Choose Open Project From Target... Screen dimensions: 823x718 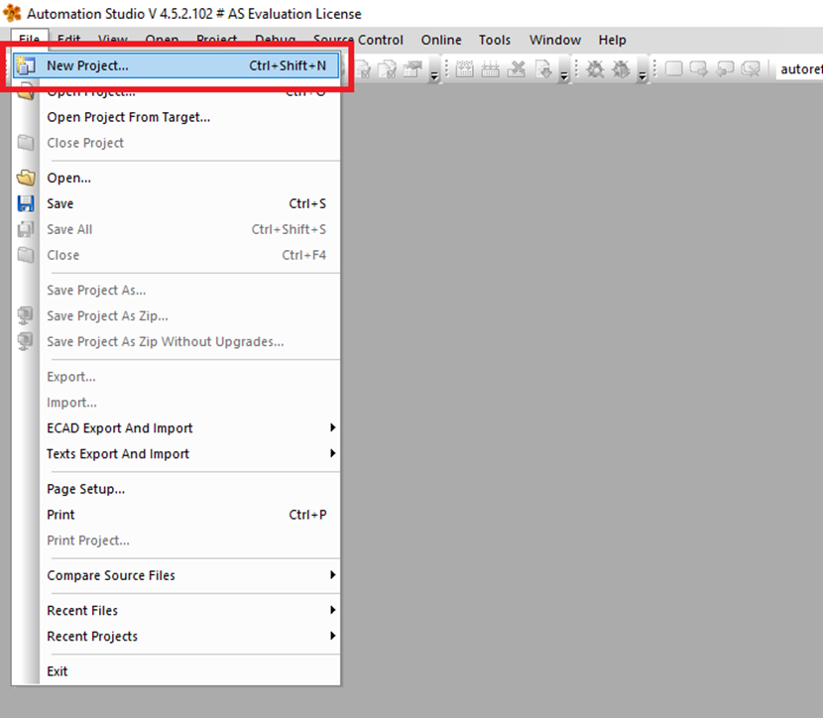click(129, 117)
